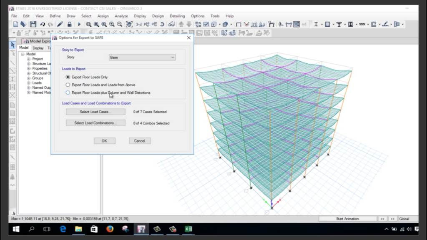The height and width of the screenshot is (240, 427).
Task: Select Export Floor Loads Only option
Action: [x=68, y=77]
